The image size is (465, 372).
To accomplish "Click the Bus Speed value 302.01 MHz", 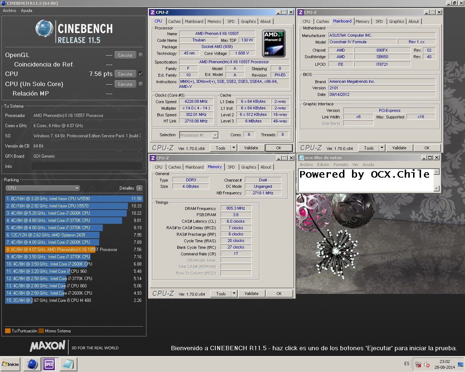I will 196,114.
